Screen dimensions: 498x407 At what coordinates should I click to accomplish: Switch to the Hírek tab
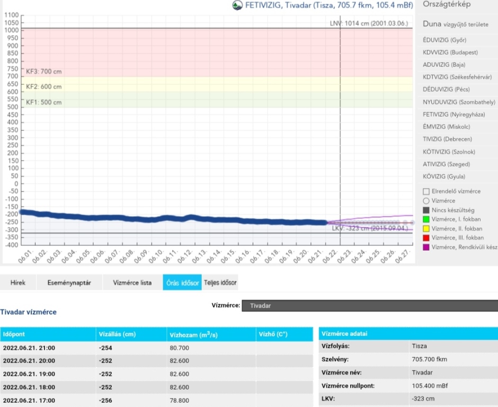[18, 283]
